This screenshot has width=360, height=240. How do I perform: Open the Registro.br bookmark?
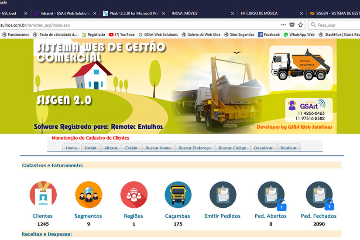93,34
